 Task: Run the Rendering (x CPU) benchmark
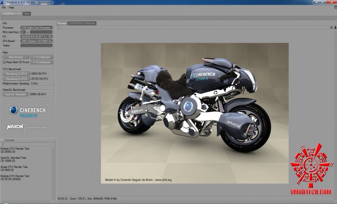(16, 79)
